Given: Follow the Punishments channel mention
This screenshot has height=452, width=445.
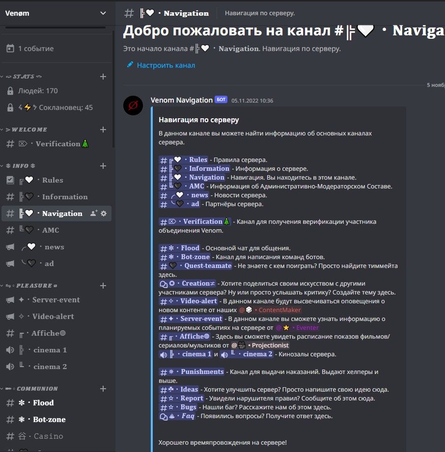Looking at the screenshot, I should 192,372.
